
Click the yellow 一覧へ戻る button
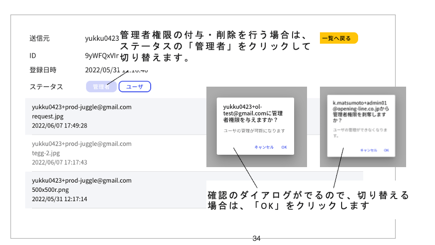pos(338,38)
